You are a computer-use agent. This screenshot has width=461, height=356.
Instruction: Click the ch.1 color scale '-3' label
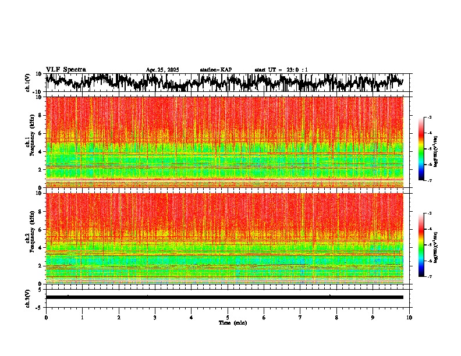[x=430, y=117]
